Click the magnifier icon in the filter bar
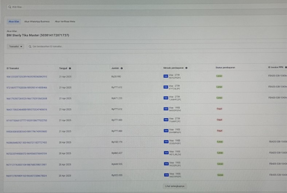Screen dimensions: 287x193 pyautogui.click(x=9, y=7)
